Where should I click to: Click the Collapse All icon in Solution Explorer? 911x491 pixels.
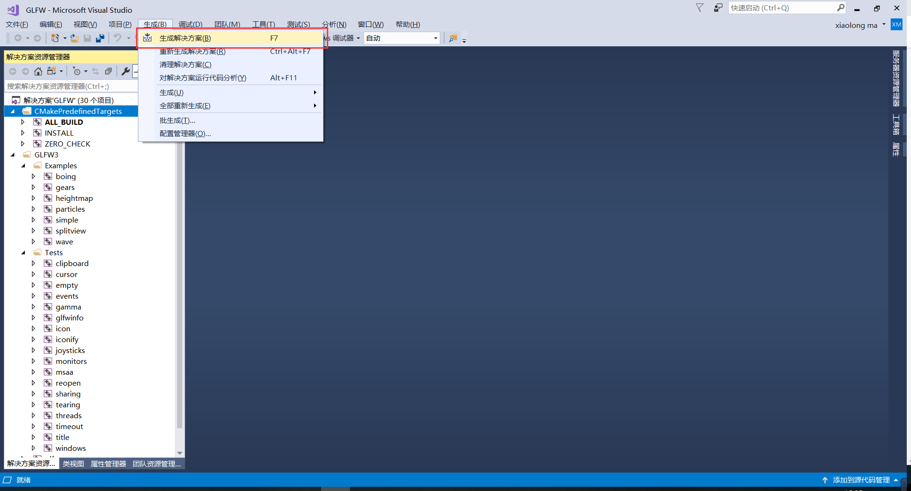point(108,71)
